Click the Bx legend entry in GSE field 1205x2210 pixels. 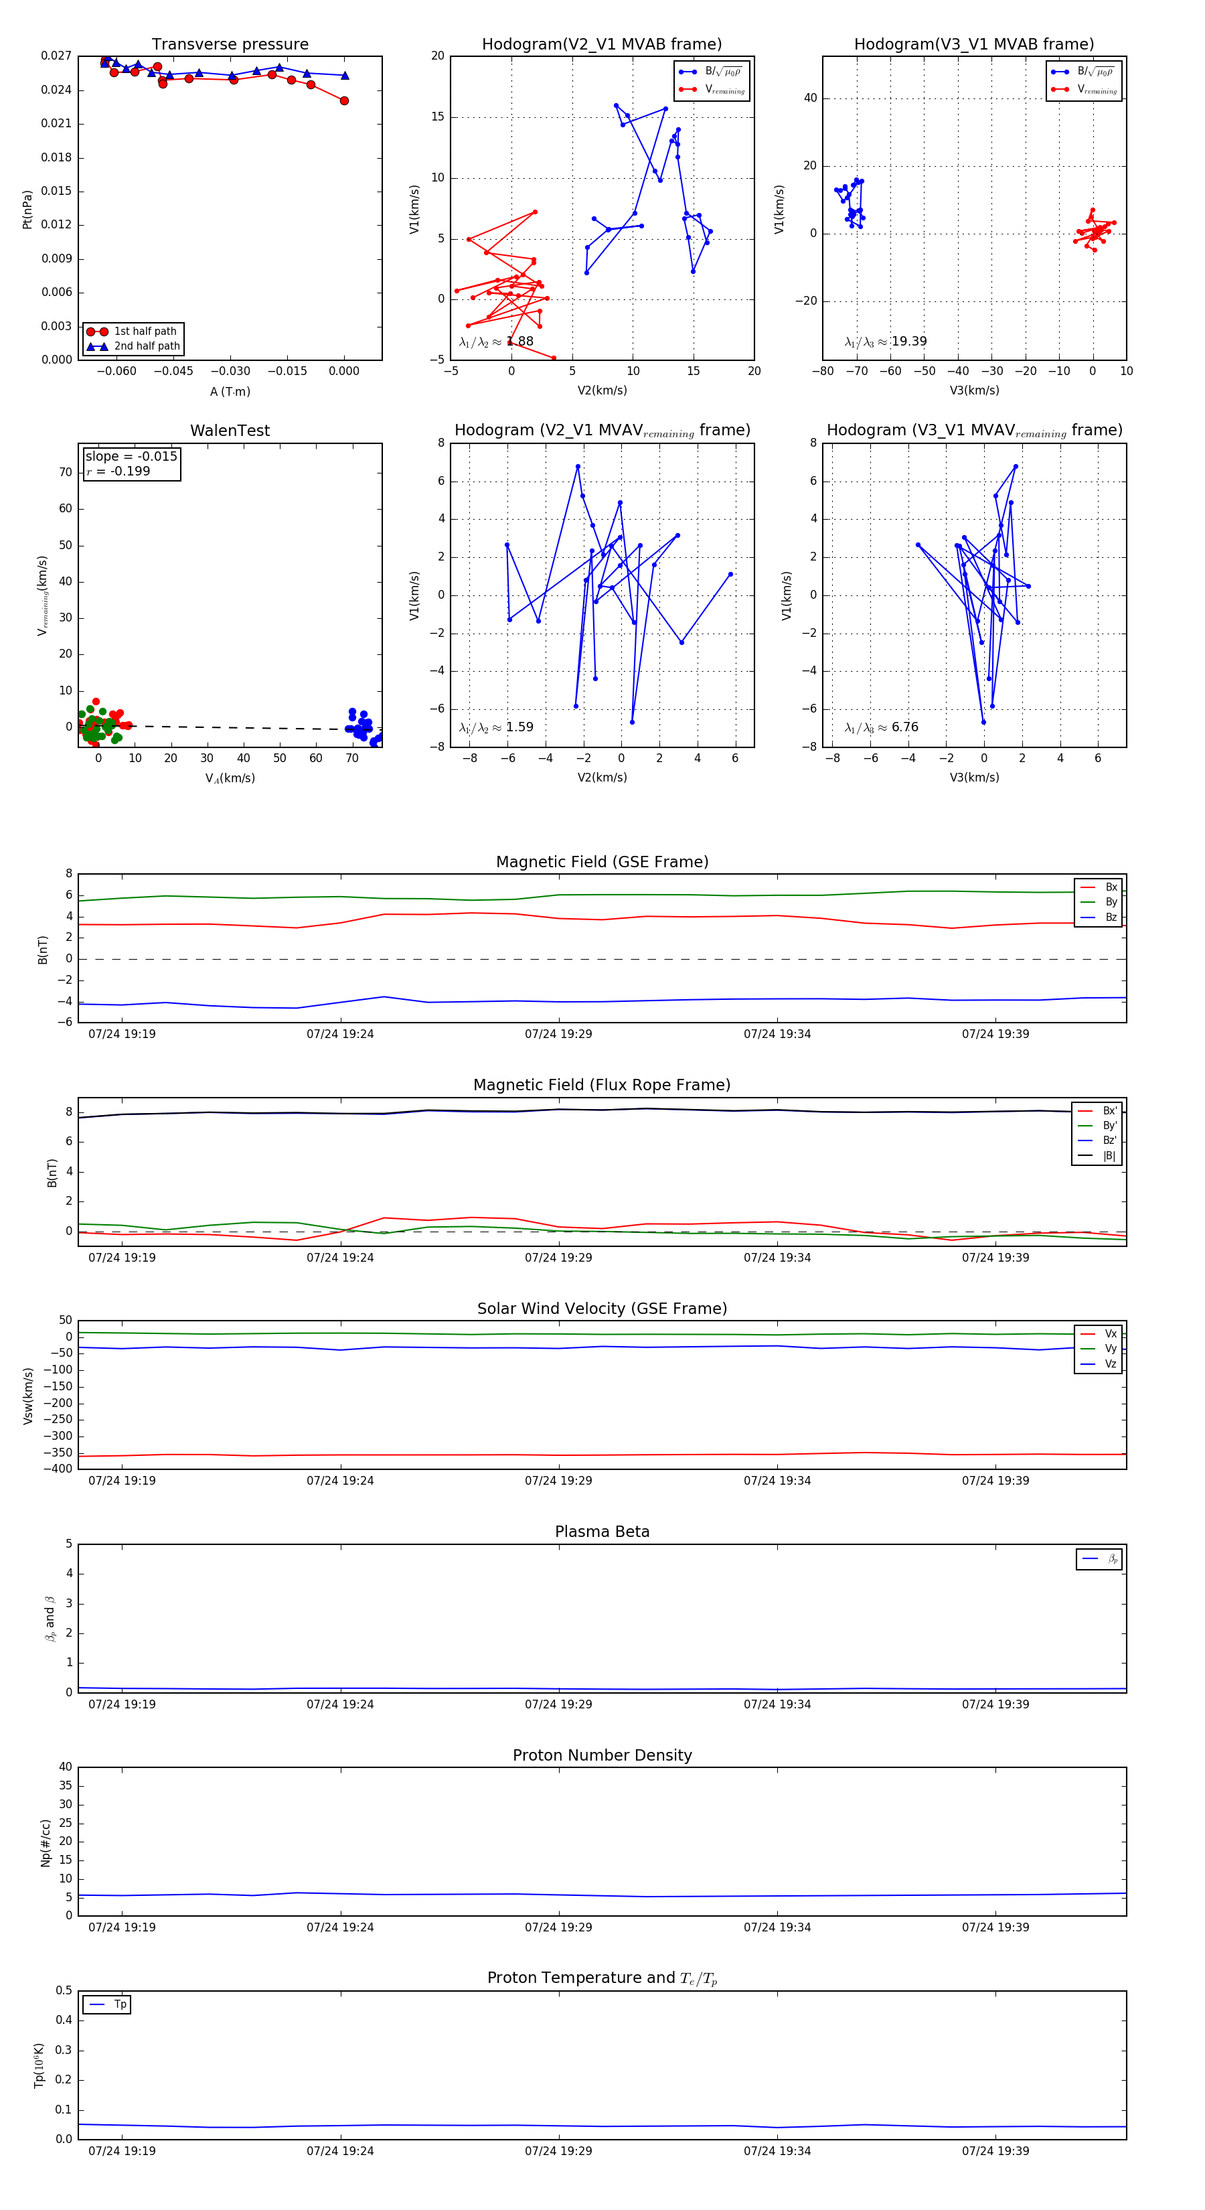coord(1099,887)
